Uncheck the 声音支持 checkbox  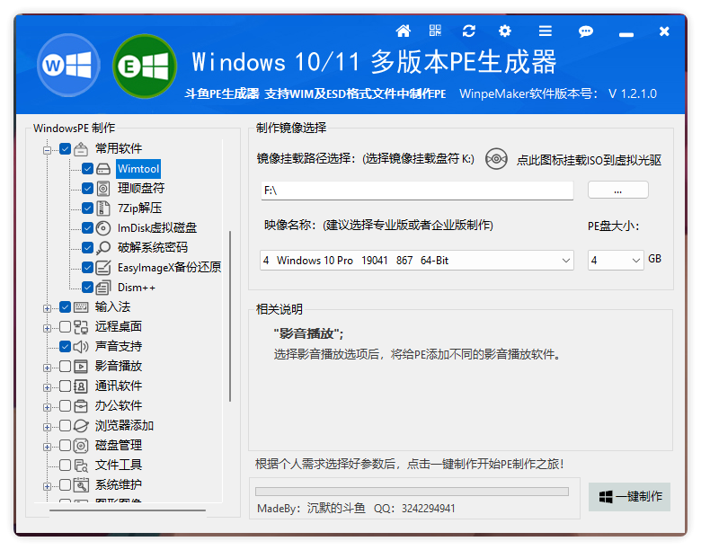(66, 347)
